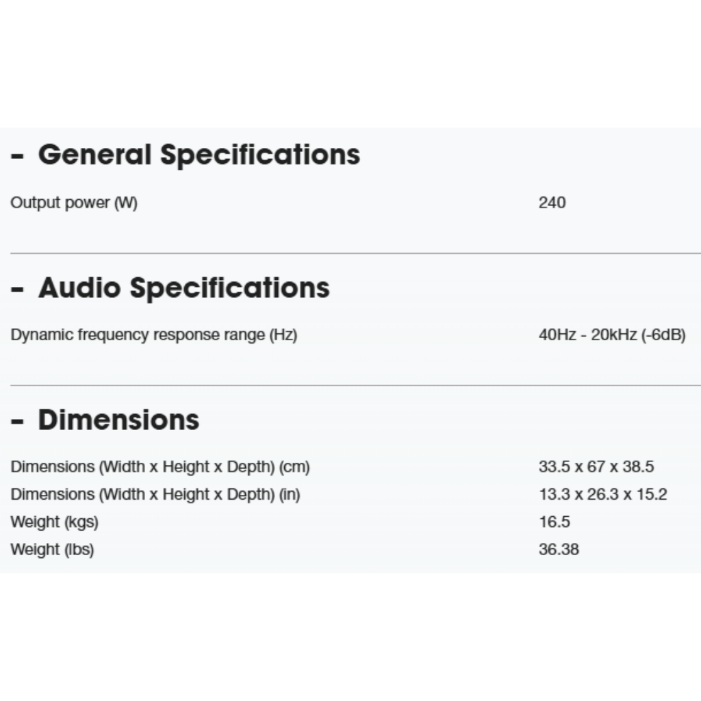Toggle the Audio Specifications section heading

pos(183,288)
